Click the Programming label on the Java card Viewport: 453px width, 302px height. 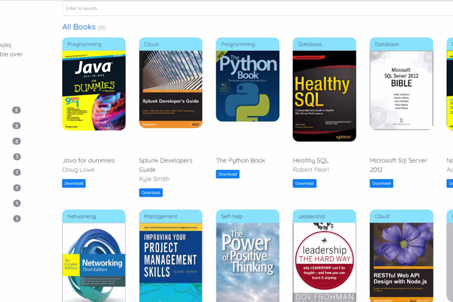coord(84,44)
